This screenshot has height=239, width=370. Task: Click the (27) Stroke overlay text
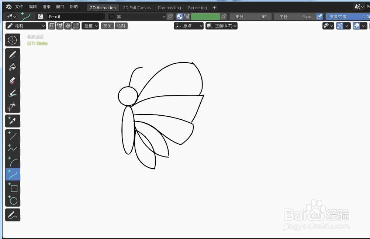tap(37, 43)
